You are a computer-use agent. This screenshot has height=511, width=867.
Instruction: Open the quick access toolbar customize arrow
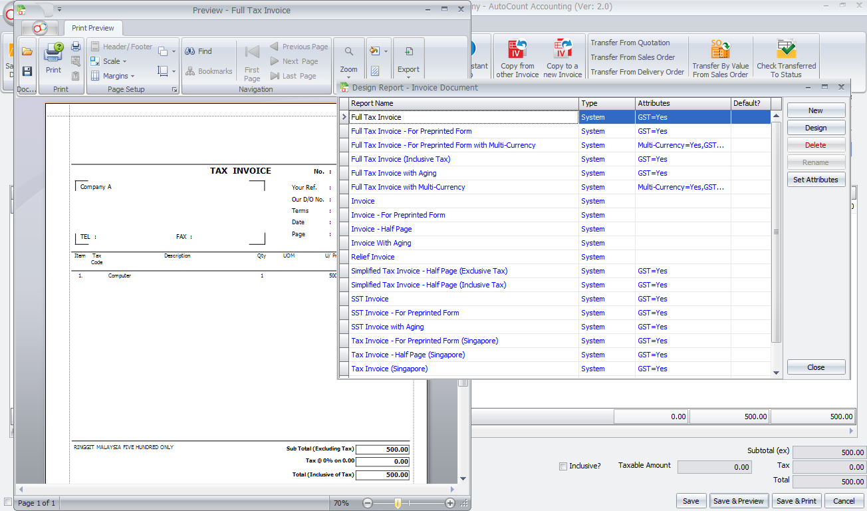(59, 9)
